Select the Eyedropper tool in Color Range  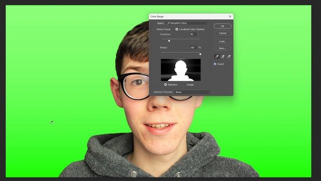(x=217, y=56)
